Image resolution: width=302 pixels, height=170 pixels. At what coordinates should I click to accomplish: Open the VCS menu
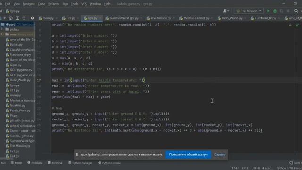coord(84,4)
